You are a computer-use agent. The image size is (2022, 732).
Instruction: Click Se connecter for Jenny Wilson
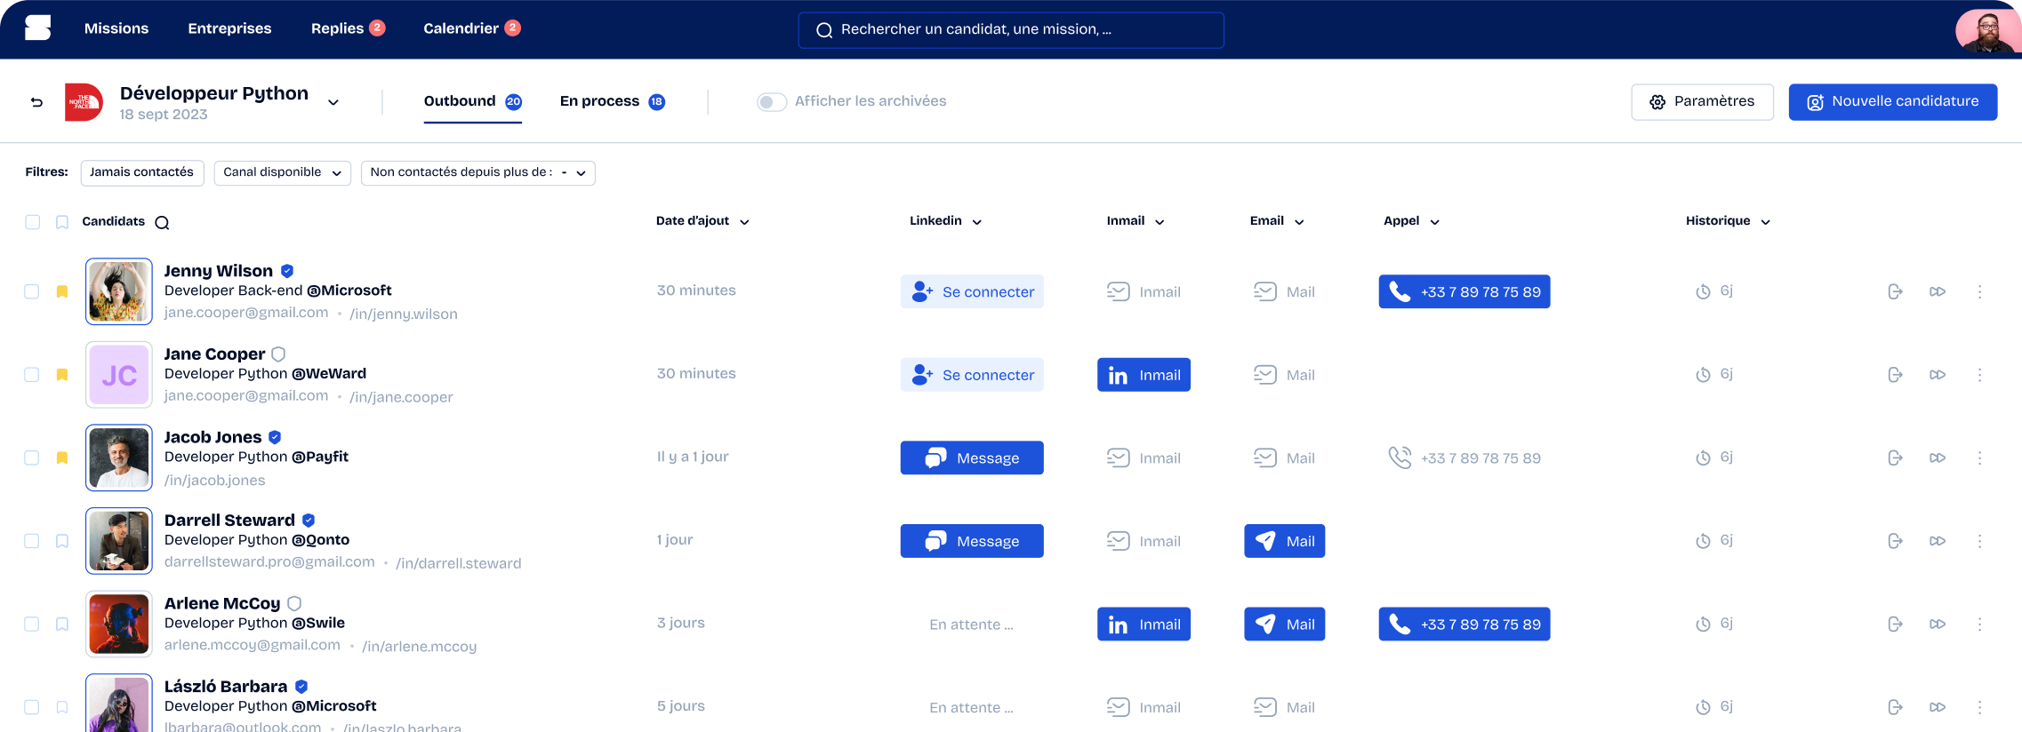click(x=972, y=291)
